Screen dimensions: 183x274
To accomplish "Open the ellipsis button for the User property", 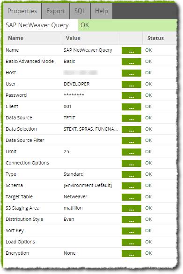I will click(x=132, y=85).
